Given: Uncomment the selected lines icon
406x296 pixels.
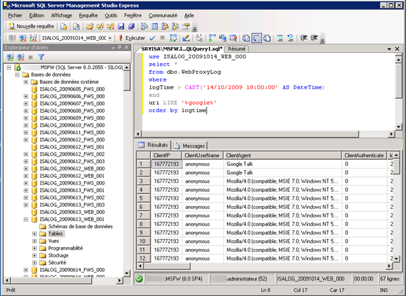Looking at the screenshot, I should click(291, 38).
